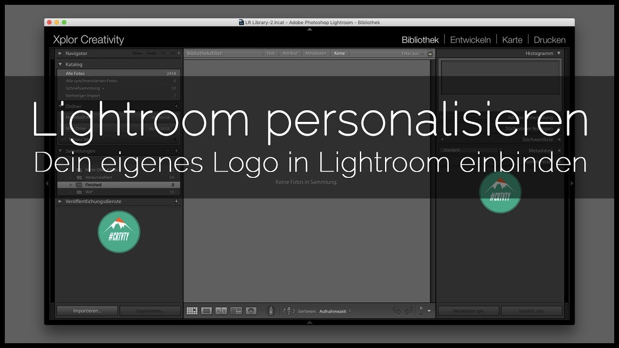
Task: Collapse the right panel side arrow
Action: point(572,183)
